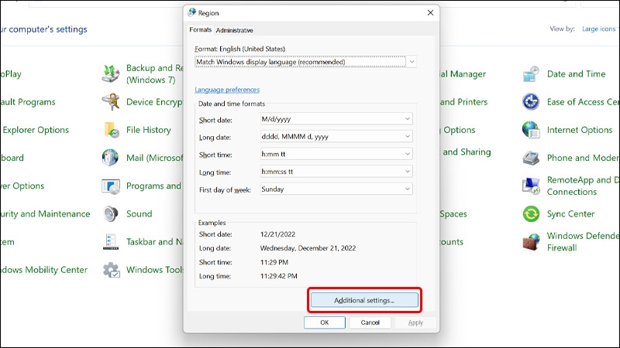
Task: Expand the Format language dropdown
Action: click(x=412, y=62)
